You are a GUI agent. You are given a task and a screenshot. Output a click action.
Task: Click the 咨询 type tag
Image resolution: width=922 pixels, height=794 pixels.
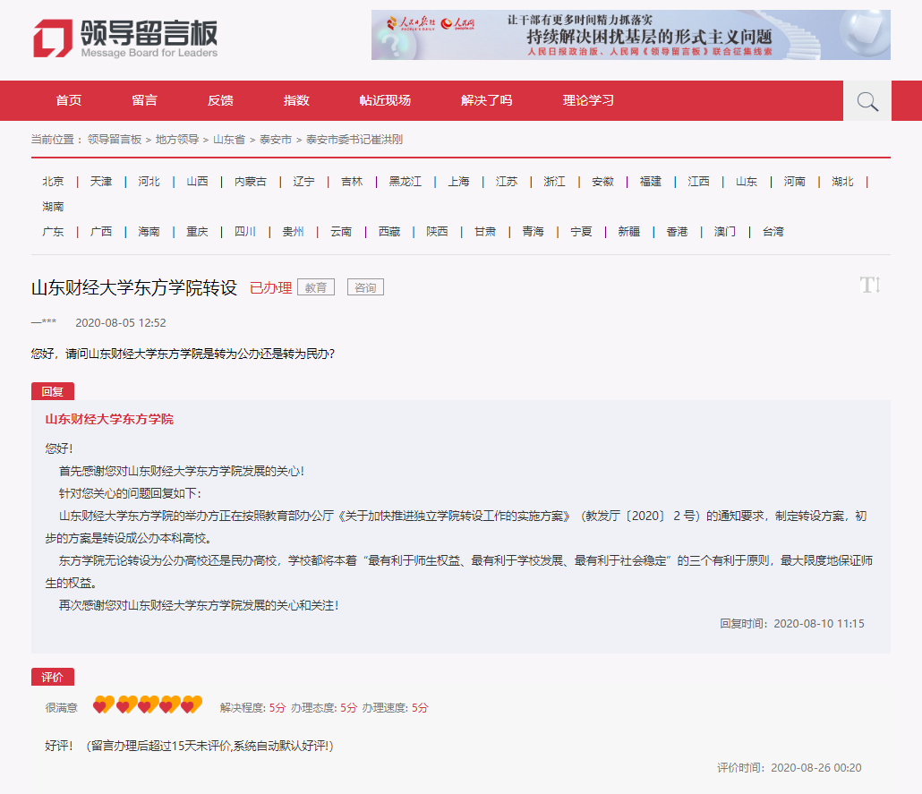pos(365,287)
